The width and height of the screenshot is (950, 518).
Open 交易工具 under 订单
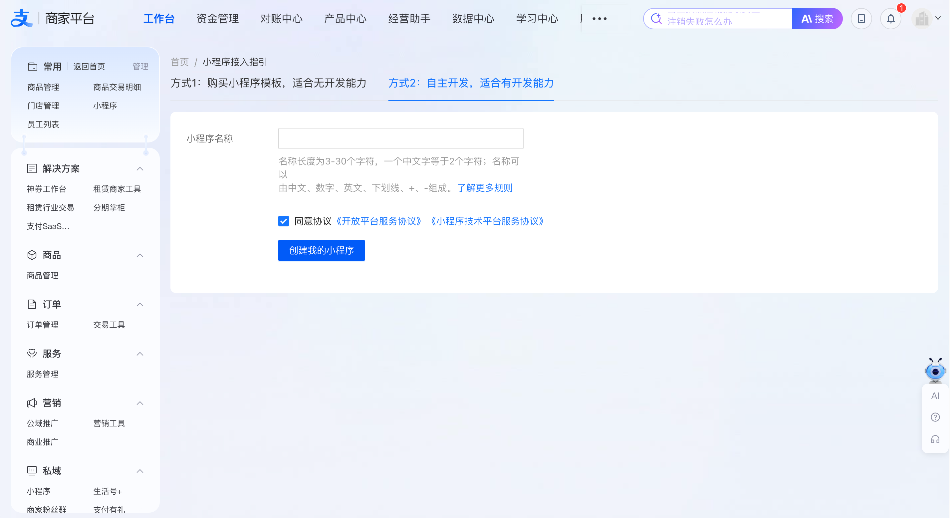[109, 325]
